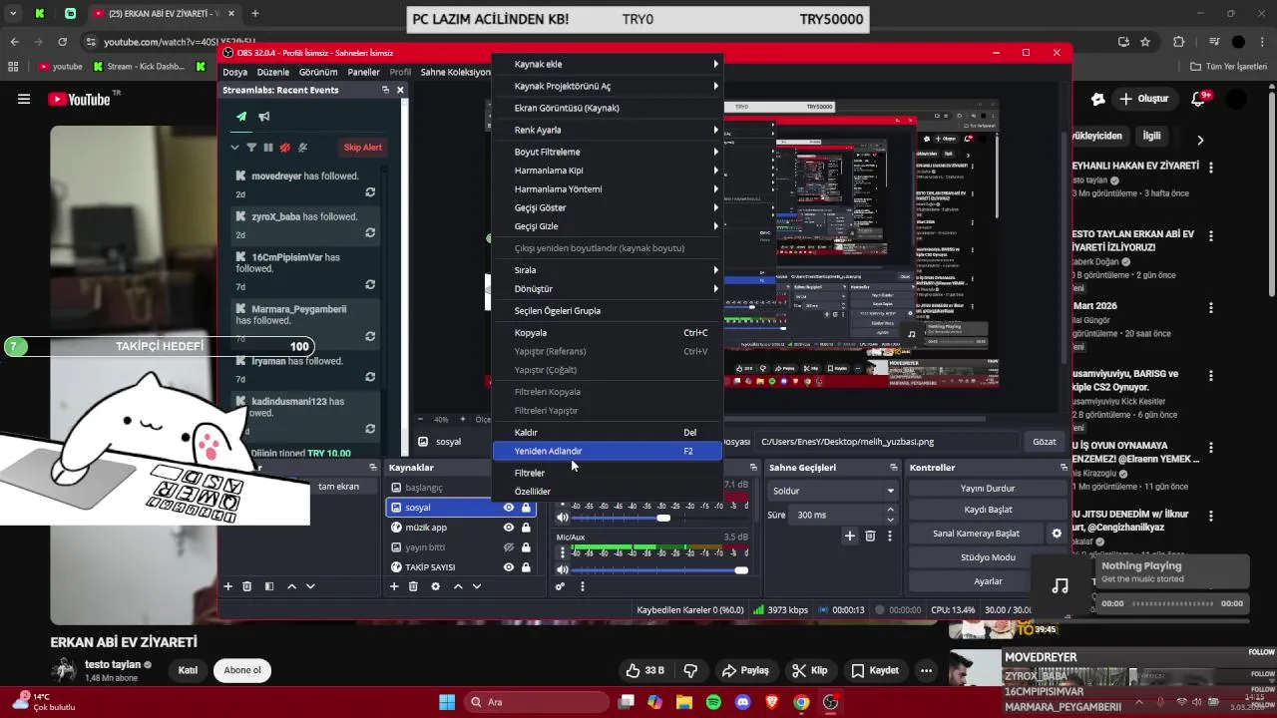Open the Soldur transition dropdown
This screenshot has width=1277, height=718.
(834, 491)
